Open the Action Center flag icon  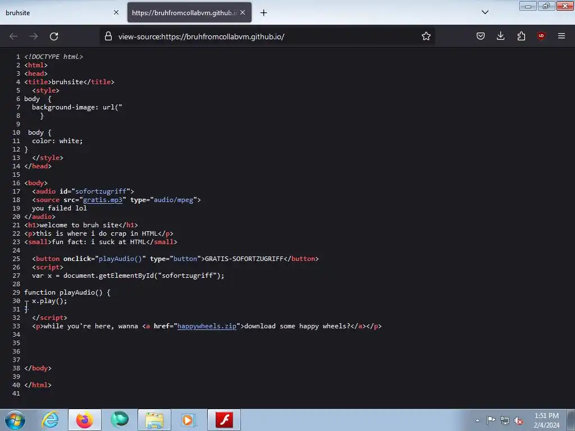[x=491, y=420]
